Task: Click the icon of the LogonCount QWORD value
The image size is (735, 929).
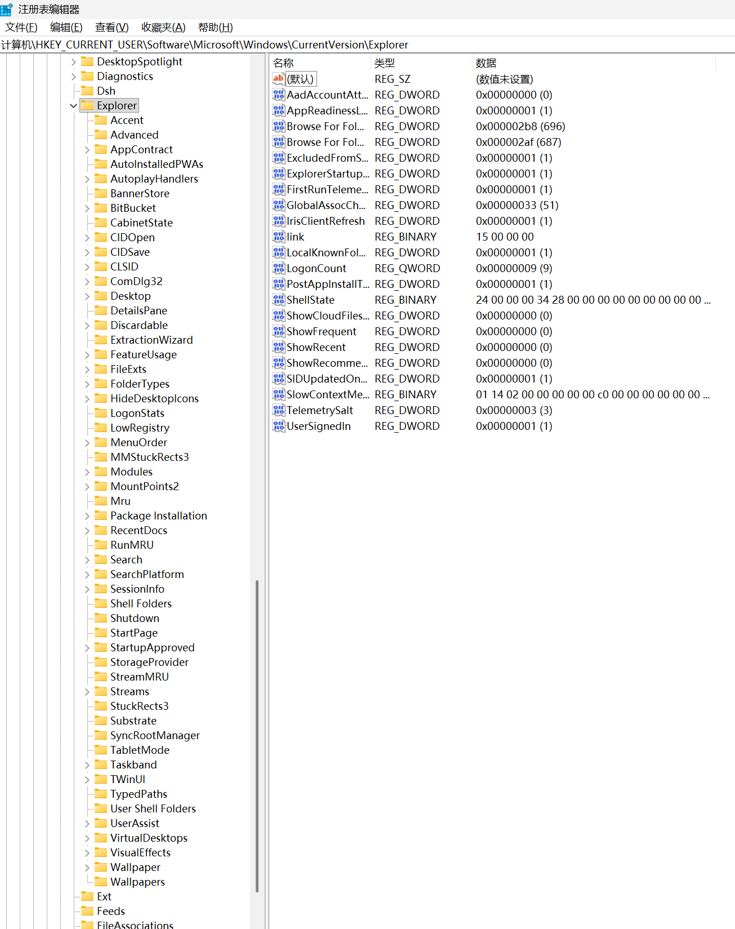Action: click(x=279, y=268)
